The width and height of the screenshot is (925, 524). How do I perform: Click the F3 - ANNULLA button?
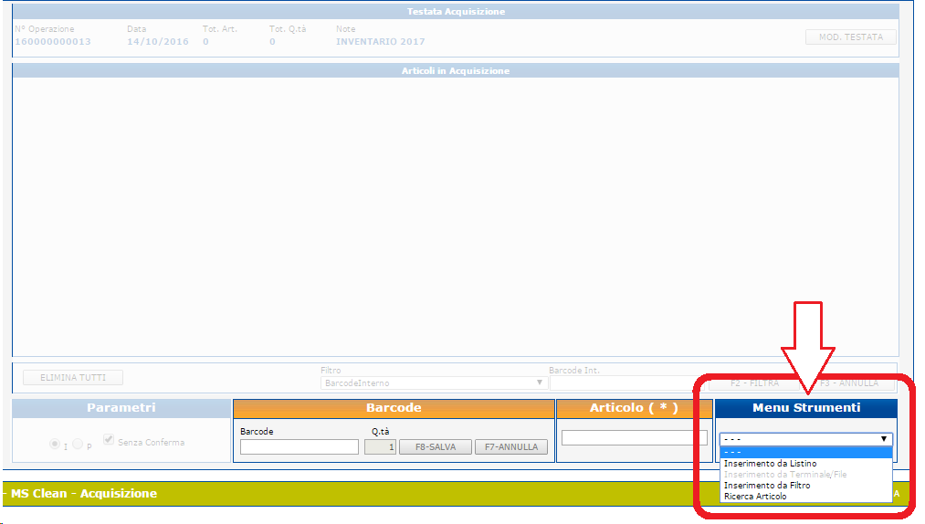click(x=849, y=383)
